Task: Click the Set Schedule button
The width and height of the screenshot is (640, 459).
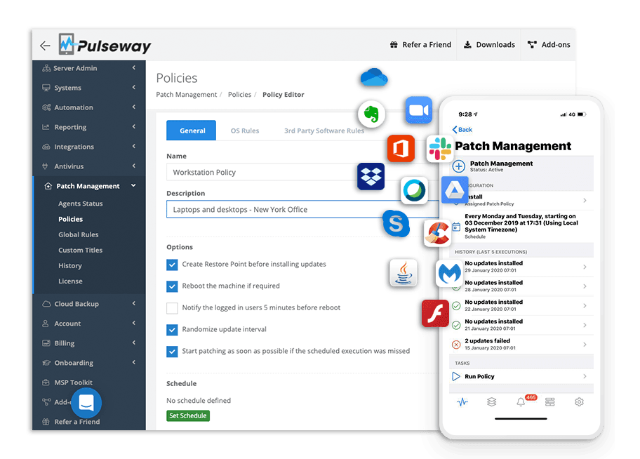Action: click(x=188, y=415)
